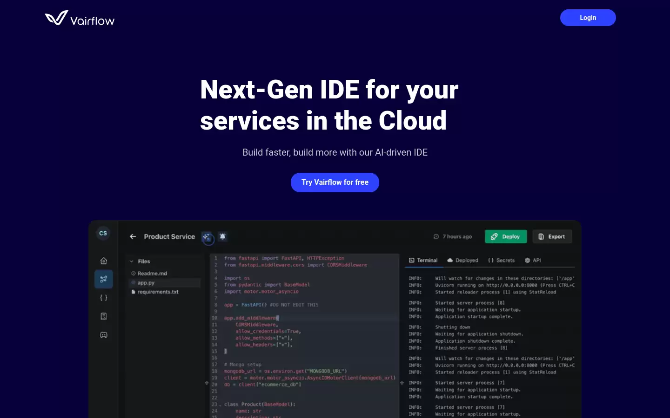Open the home icon in IDE sidebar
Viewport: 670px width, 418px height.
tap(104, 261)
